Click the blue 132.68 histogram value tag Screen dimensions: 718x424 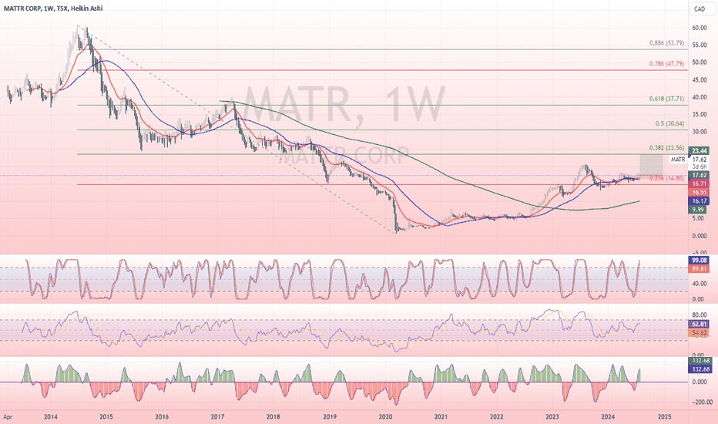700,369
